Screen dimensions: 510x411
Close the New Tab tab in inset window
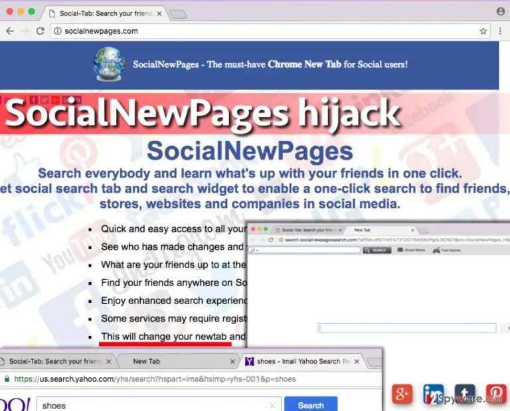pos(412,230)
